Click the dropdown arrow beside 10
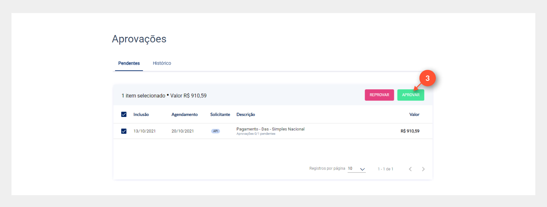 pyautogui.click(x=362, y=169)
